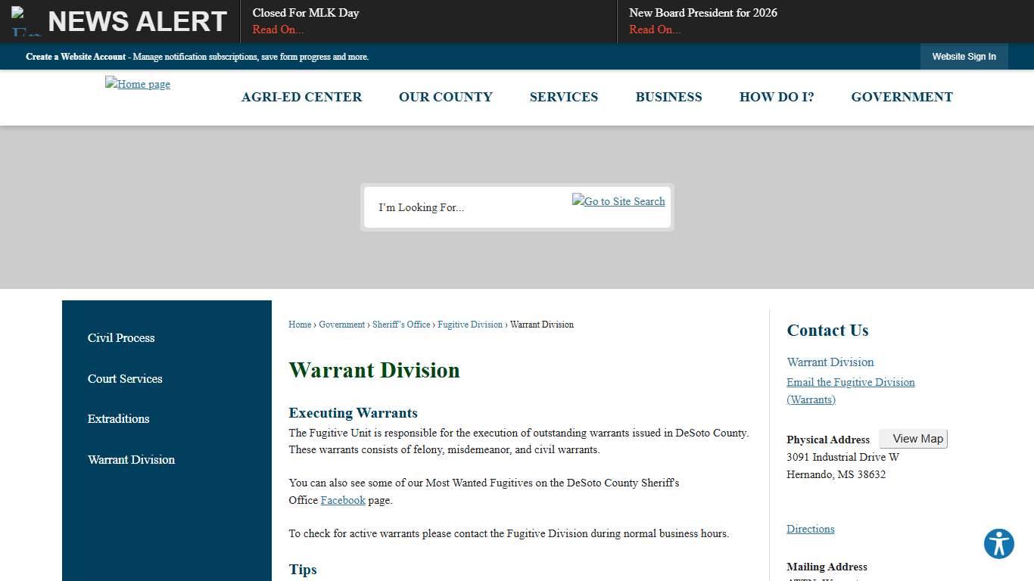Open Email the Fugitive Division (Warrants) link
1034x581 pixels.
(x=850, y=382)
